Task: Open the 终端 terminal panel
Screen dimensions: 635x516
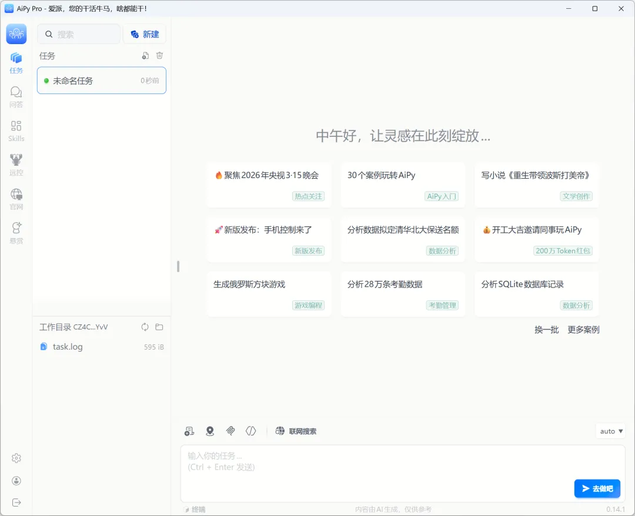Action: click(195, 510)
